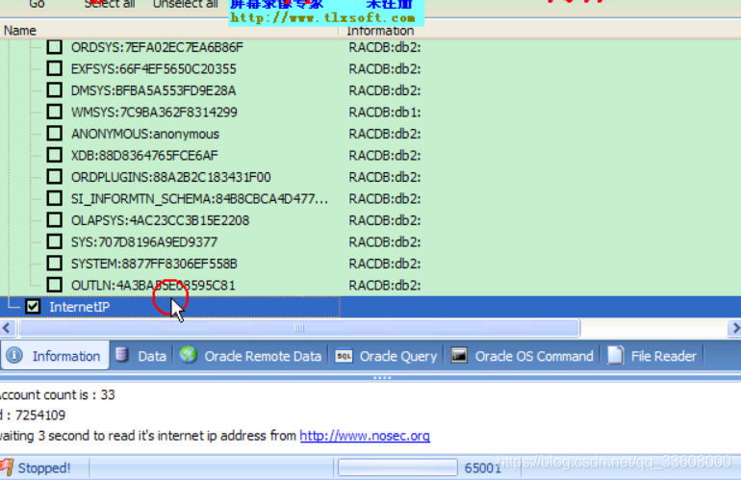The width and height of the screenshot is (741, 480).
Task: Enable the ORDPLUGINS account checkbox
Action: coord(54,177)
